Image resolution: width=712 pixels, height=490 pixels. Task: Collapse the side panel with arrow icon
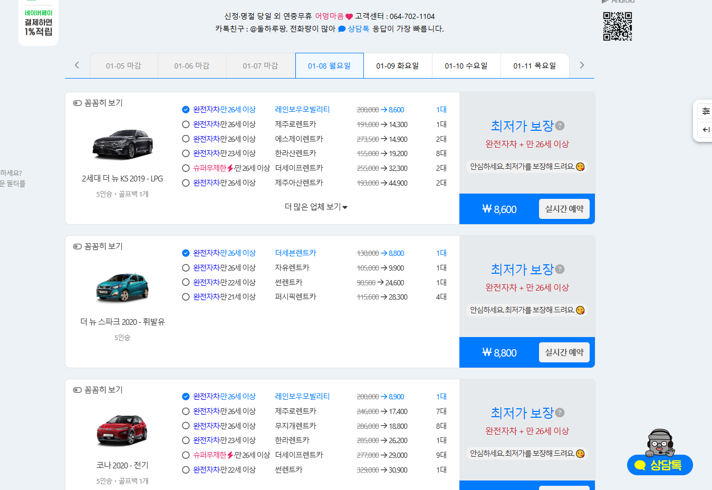click(x=706, y=130)
